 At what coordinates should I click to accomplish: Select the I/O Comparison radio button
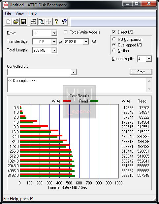point(114,39)
